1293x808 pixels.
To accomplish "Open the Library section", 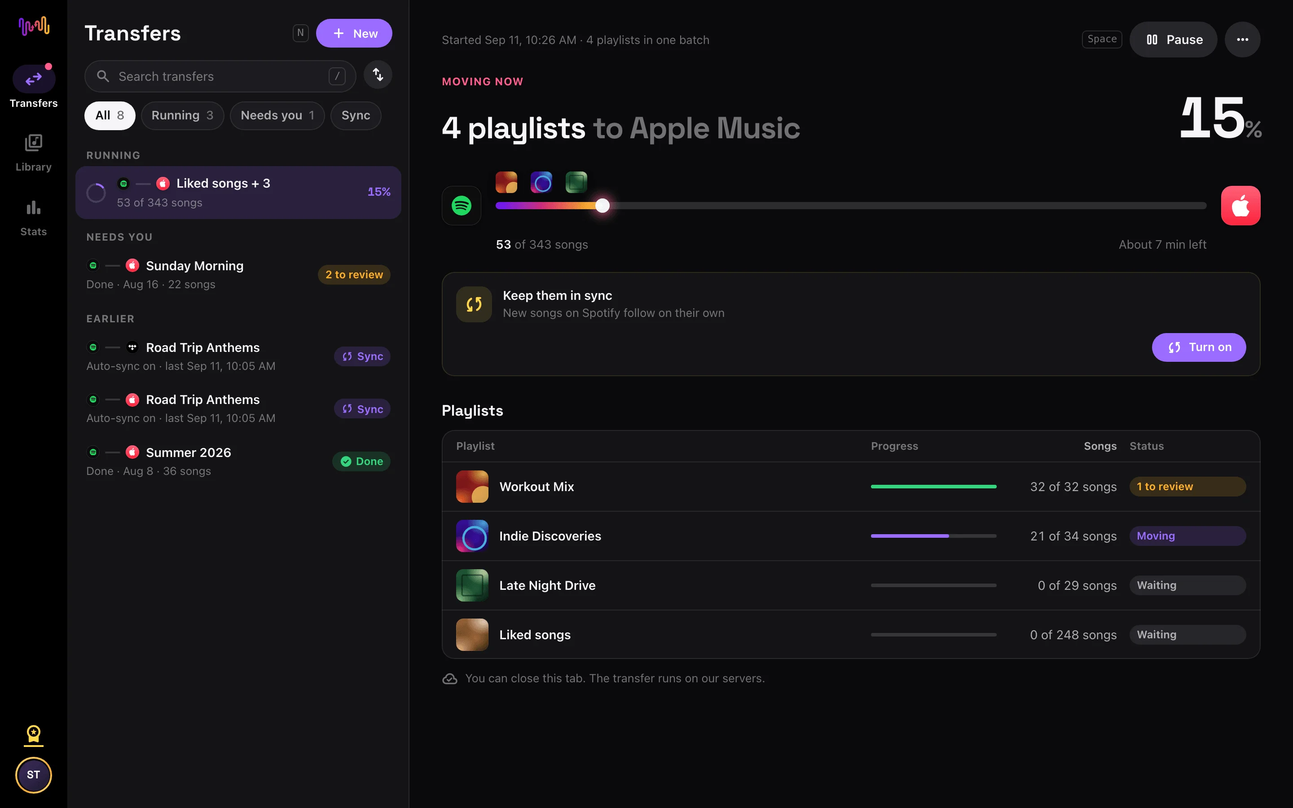I will (x=33, y=153).
